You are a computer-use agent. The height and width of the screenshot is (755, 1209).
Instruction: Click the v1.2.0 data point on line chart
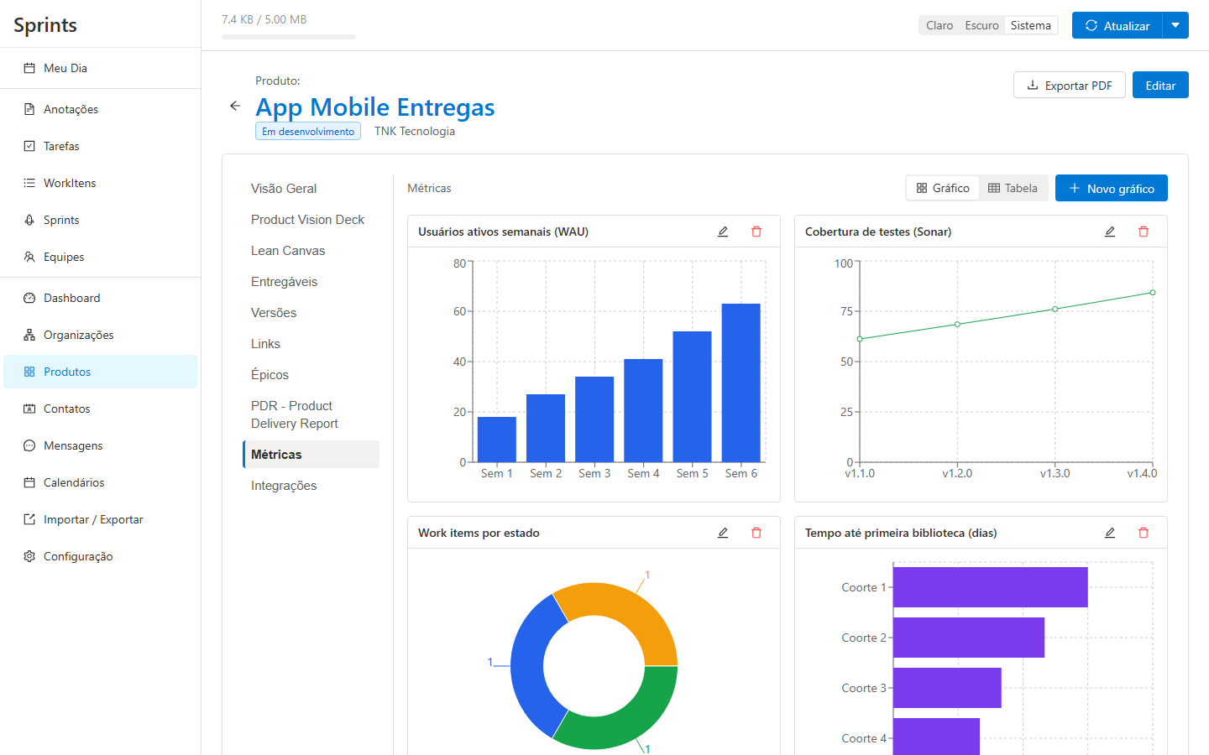point(957,325)
